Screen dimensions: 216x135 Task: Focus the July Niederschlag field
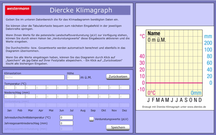click(72, 96)
